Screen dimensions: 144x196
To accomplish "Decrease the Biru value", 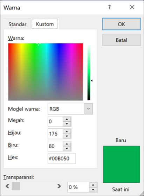I will click(67, 149).
